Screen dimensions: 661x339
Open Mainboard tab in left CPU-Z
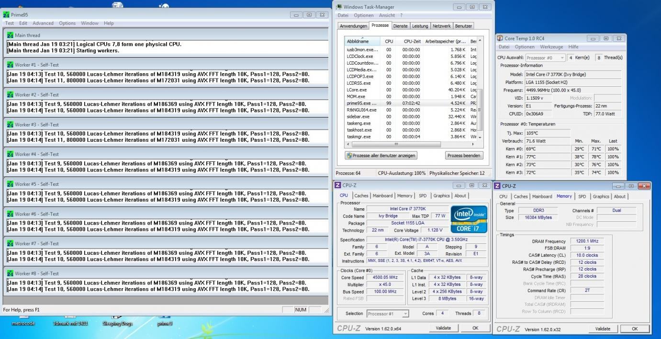(x=383, y=195)
